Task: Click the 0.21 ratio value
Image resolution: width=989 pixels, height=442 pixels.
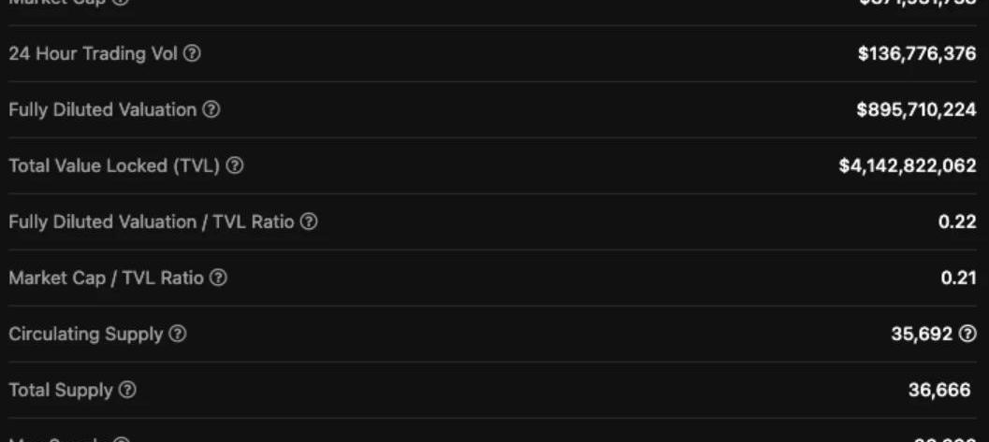Action: pyautogui.click(x=959, y=278)
